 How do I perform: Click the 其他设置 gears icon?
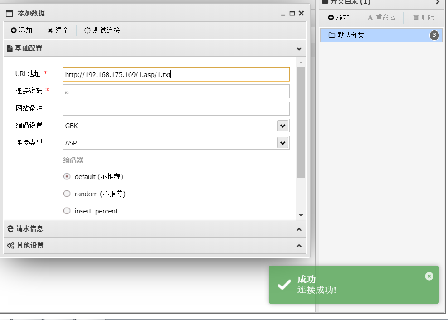10,245
